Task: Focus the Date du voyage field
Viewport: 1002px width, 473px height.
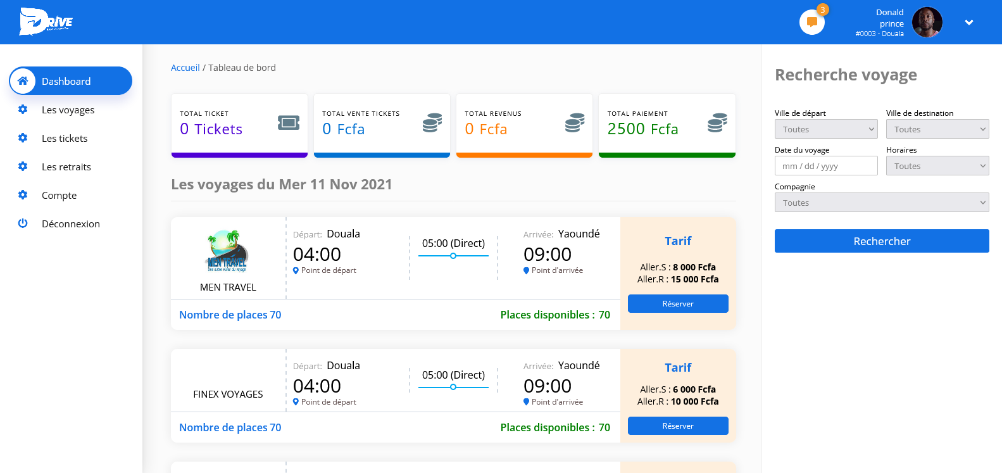Action: coord(826,166)
